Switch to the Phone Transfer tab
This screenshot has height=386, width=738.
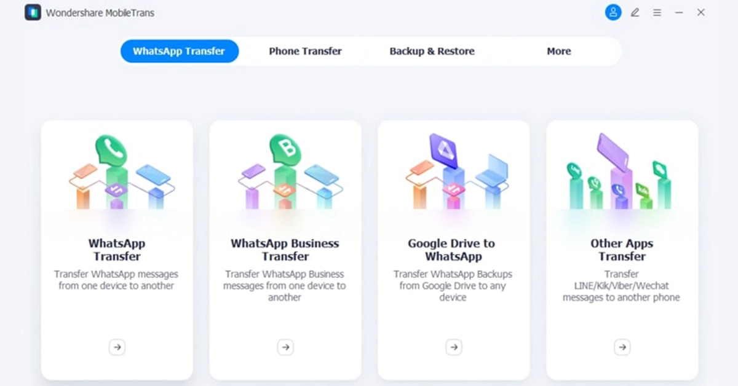coord(305,51)
